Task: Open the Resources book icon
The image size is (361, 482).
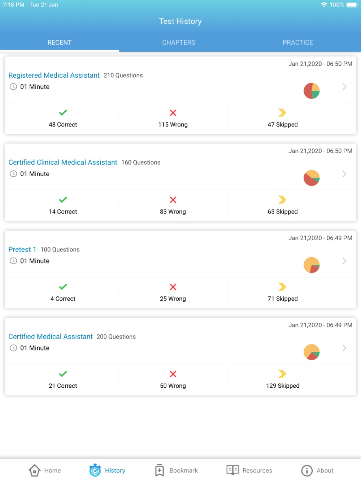Action: click(x=233, y=470)
